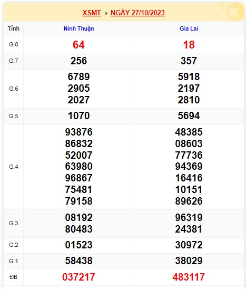Open the NGÀY 27/10/2023 date link

(x=137, y=13)
